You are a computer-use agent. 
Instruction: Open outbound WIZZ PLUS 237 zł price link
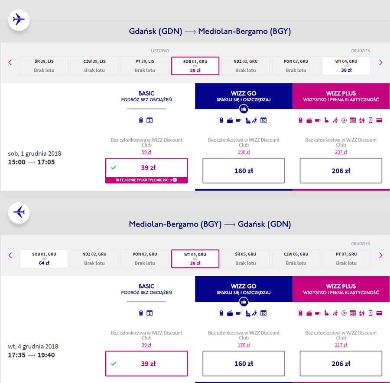pyautogui.click(x=341, y=152)
